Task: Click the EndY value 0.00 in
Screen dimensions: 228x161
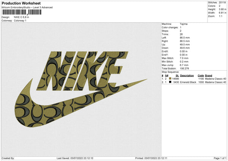Action: 184,55
